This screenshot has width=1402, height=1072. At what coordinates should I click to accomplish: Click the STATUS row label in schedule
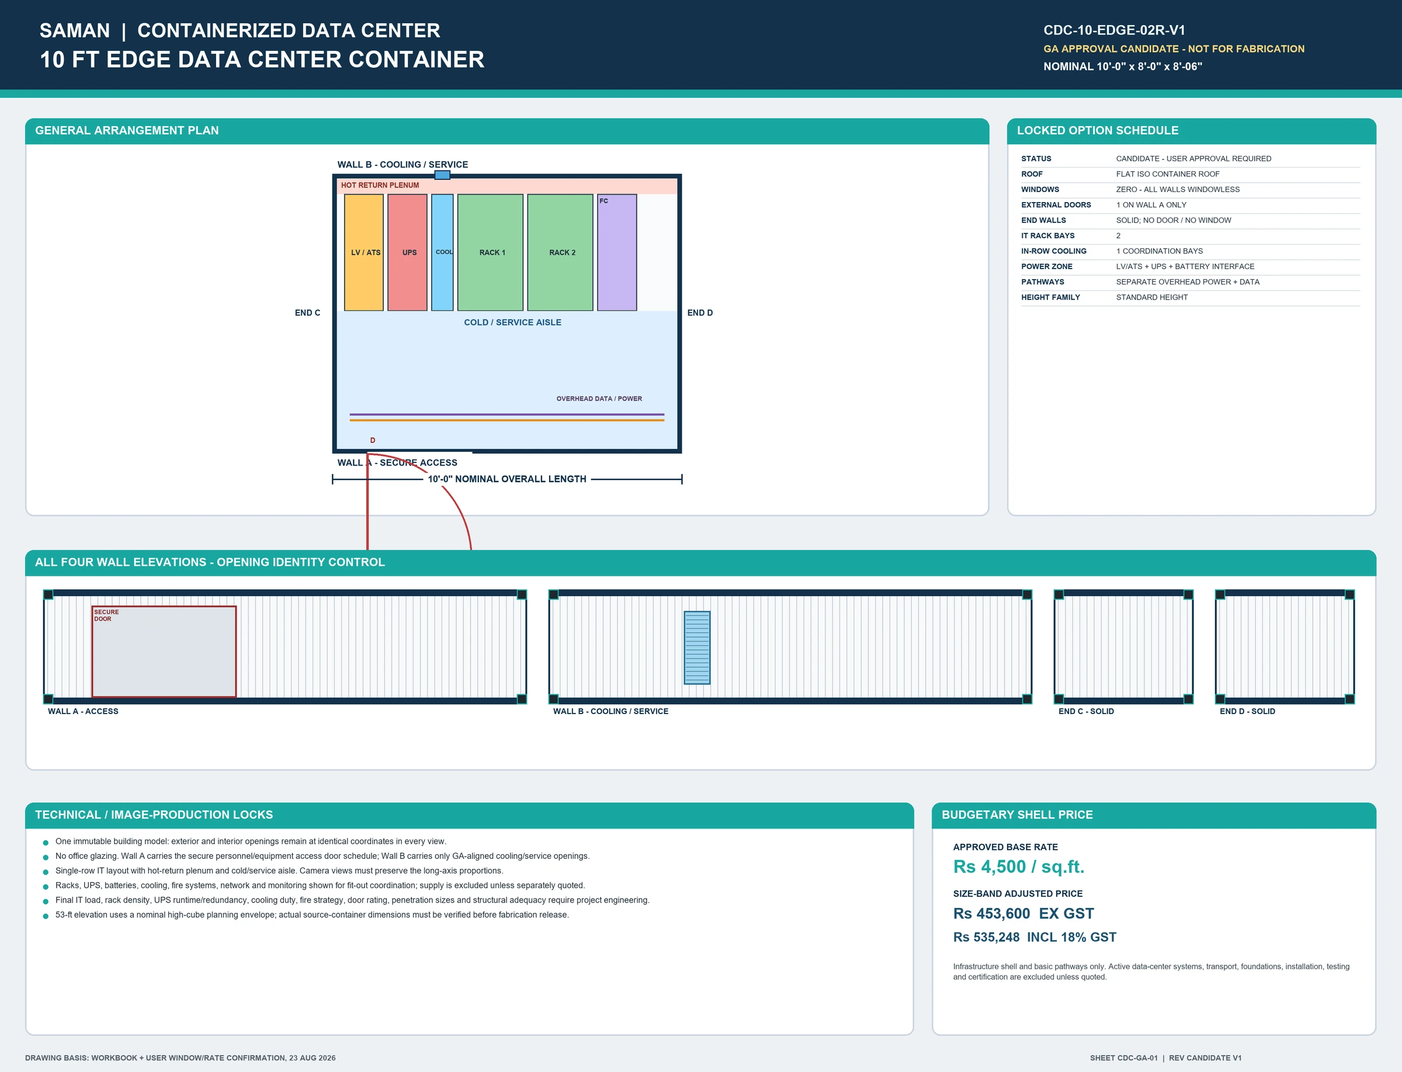[1036, 159]
